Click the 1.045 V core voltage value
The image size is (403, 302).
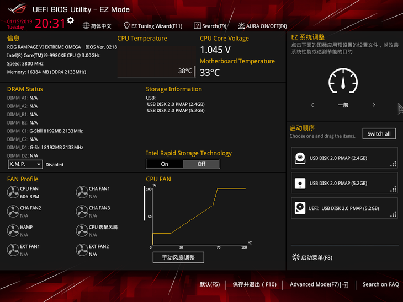[x=215, y=50]
